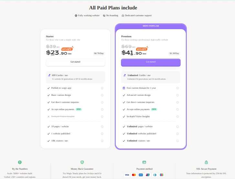Click the JCB payment icon

[x=162, y=175]
